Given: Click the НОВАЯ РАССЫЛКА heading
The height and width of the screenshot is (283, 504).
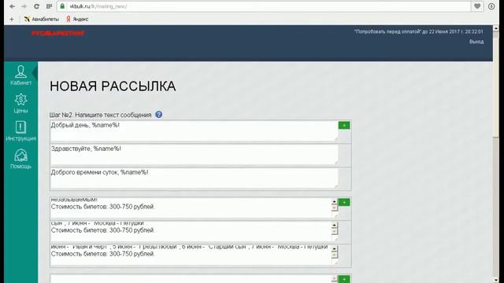Looking at the screenshot, I should (x=113, y=86).
